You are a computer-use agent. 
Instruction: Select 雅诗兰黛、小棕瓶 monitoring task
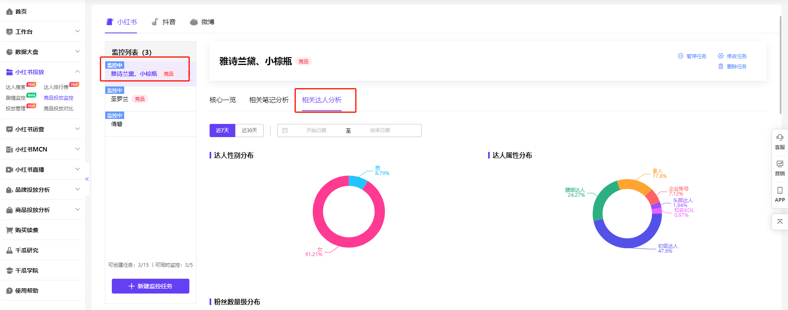click(151, 74)
